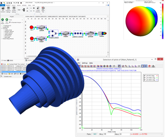
Task: Open the Plot menu in plot window
Action: (79, 63)
